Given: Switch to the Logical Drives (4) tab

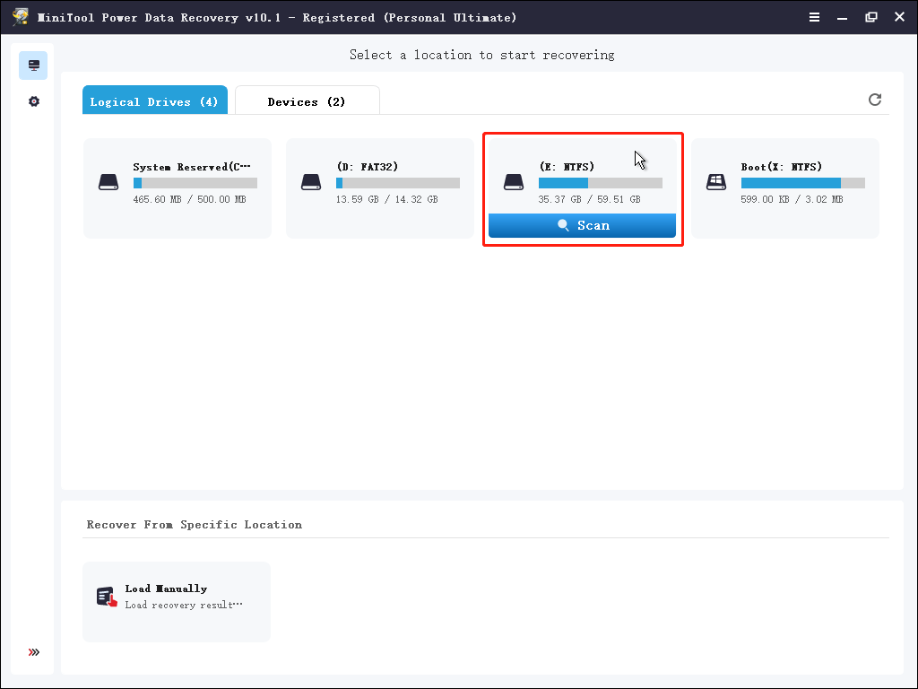Looking at the screenshot, I should tap(154, 100).
